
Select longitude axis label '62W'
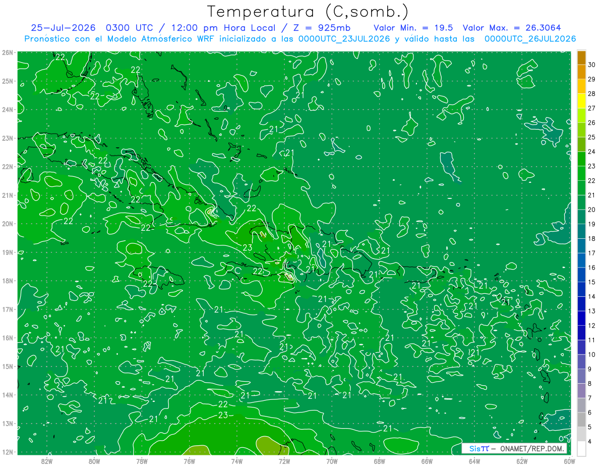point(522,461)
